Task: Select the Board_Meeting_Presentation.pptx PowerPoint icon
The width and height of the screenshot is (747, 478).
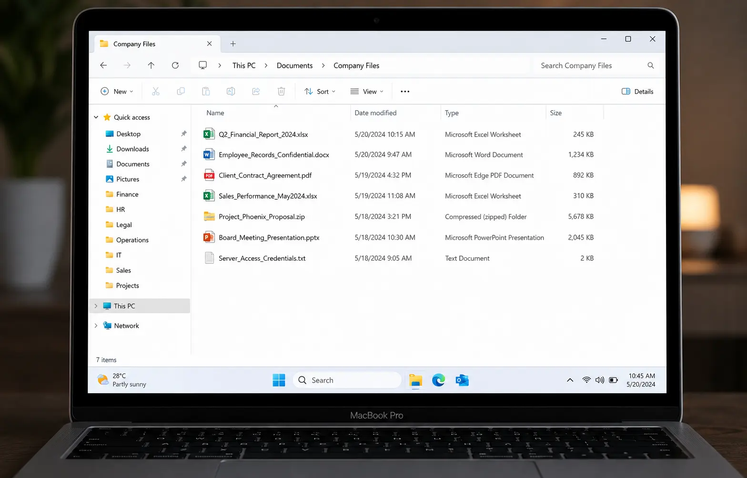Action: [209, 237]
